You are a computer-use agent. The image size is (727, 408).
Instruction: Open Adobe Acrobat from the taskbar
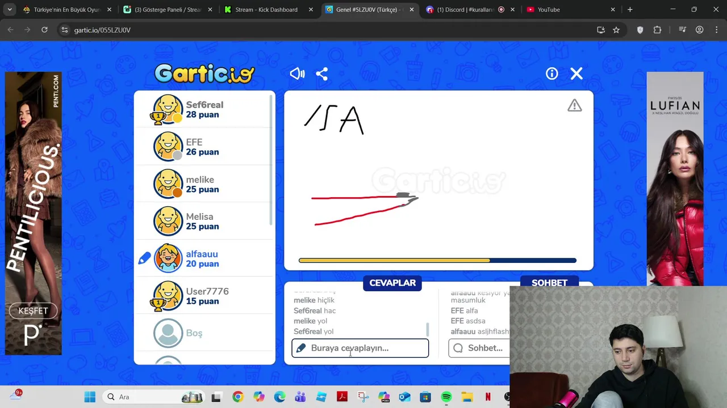tap(342, 397)
